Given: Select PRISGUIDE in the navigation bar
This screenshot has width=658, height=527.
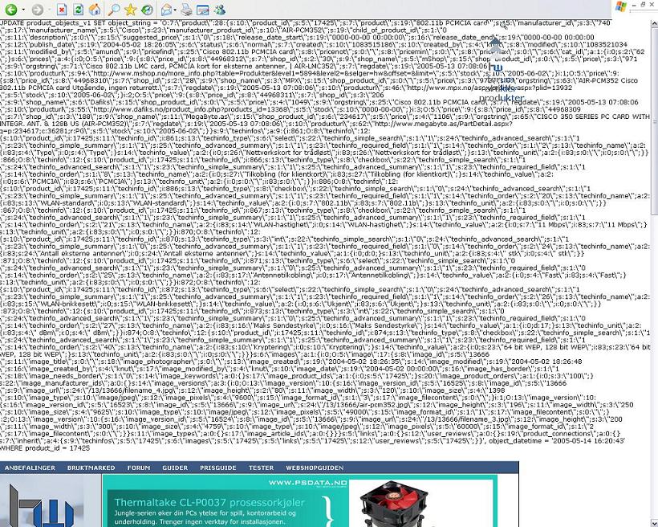Looking at the screenshot, I should click(x=218, y=468).
